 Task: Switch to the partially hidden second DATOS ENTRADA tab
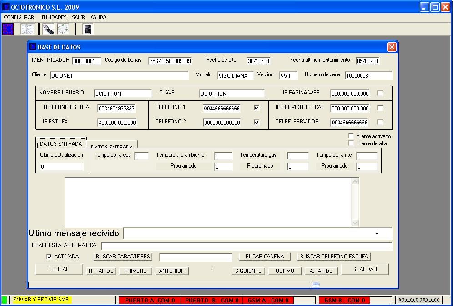(x=112, y=145)
